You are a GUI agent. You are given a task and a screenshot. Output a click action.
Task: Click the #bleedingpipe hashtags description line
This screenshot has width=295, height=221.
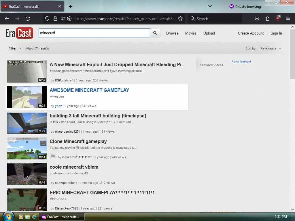(97, 71)
